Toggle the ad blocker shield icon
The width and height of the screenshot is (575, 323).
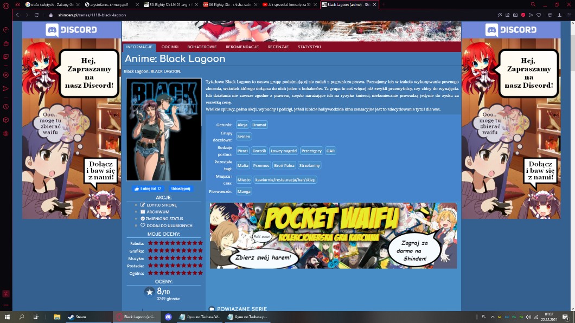[x=523, y=15]
